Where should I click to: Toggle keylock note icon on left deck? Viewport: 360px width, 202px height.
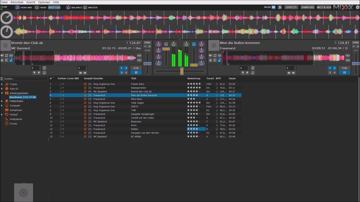tap(11, 60)
